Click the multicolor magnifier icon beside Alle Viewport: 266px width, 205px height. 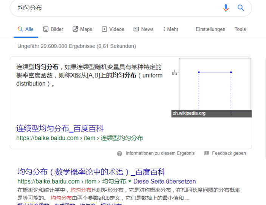coord(20,29)
